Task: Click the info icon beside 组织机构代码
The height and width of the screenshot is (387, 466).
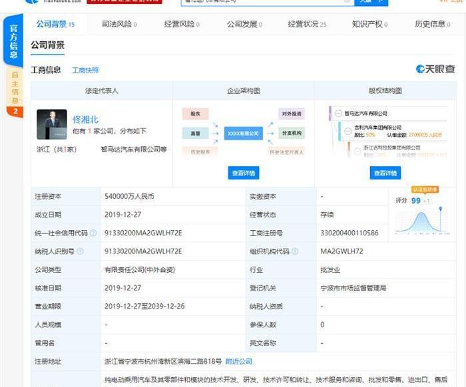Action: pyautogui.click(x=294, y=251)
